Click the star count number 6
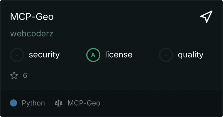The image size is (223, 117). point(25,76)
